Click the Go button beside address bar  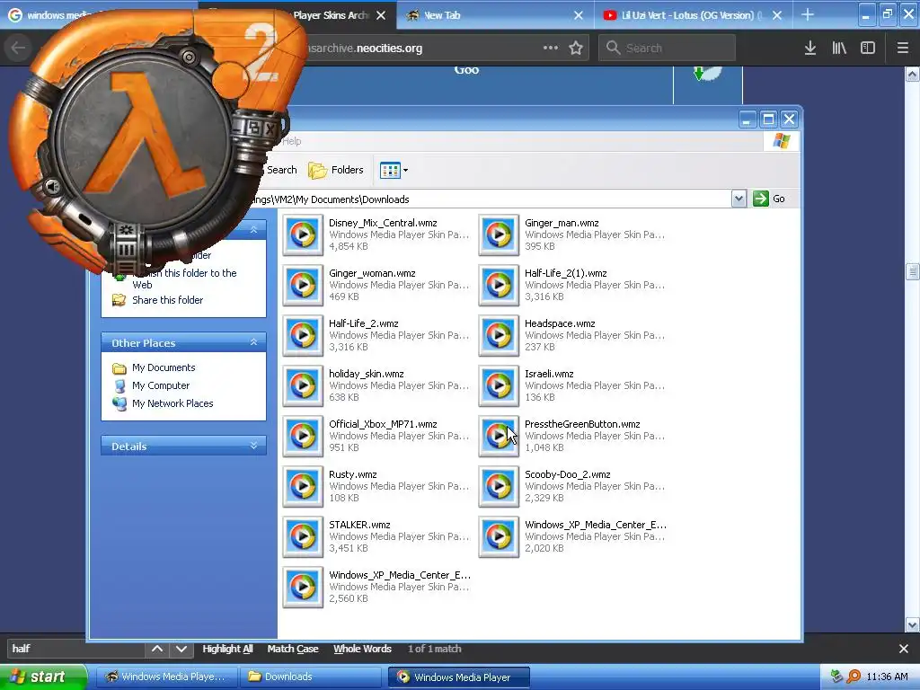click(x=769, y=199)
